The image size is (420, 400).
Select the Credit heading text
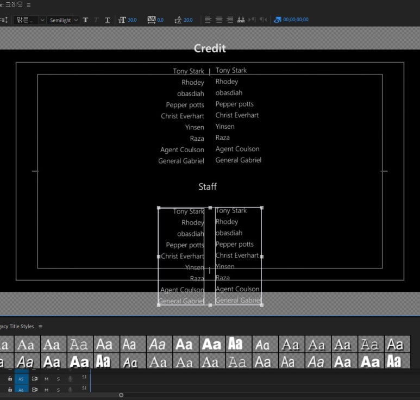[210, 48]
